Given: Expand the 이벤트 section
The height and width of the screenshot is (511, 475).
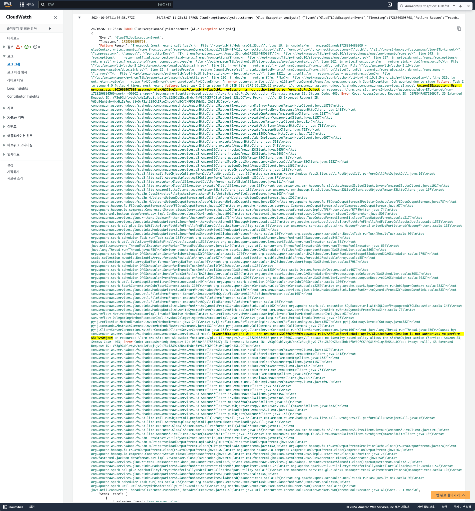Looking at the screenshot, I should point(4,126).
